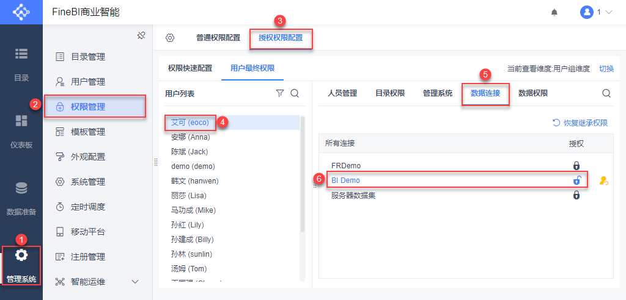Click the notification bell icon
626x300 pixels.
[x=554, y=12]
